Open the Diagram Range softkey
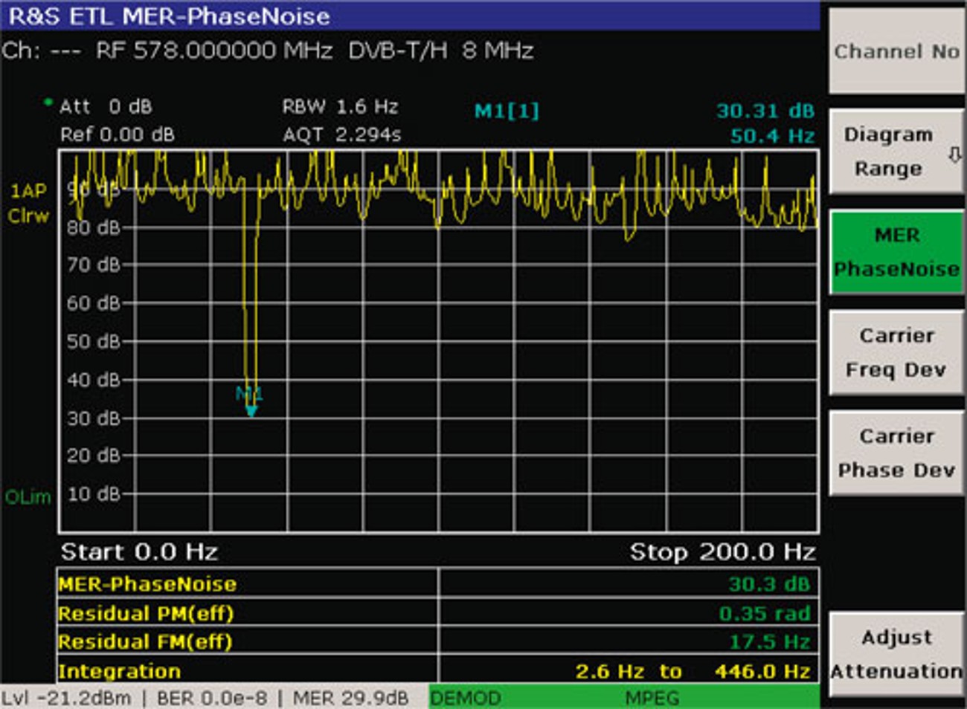The width and height of the screenshot is (967, 709). coord(896,152)
